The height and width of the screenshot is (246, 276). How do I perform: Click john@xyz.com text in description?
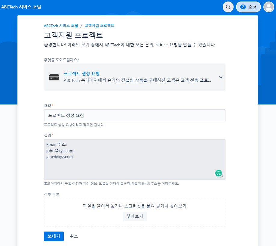pos(60,151)
